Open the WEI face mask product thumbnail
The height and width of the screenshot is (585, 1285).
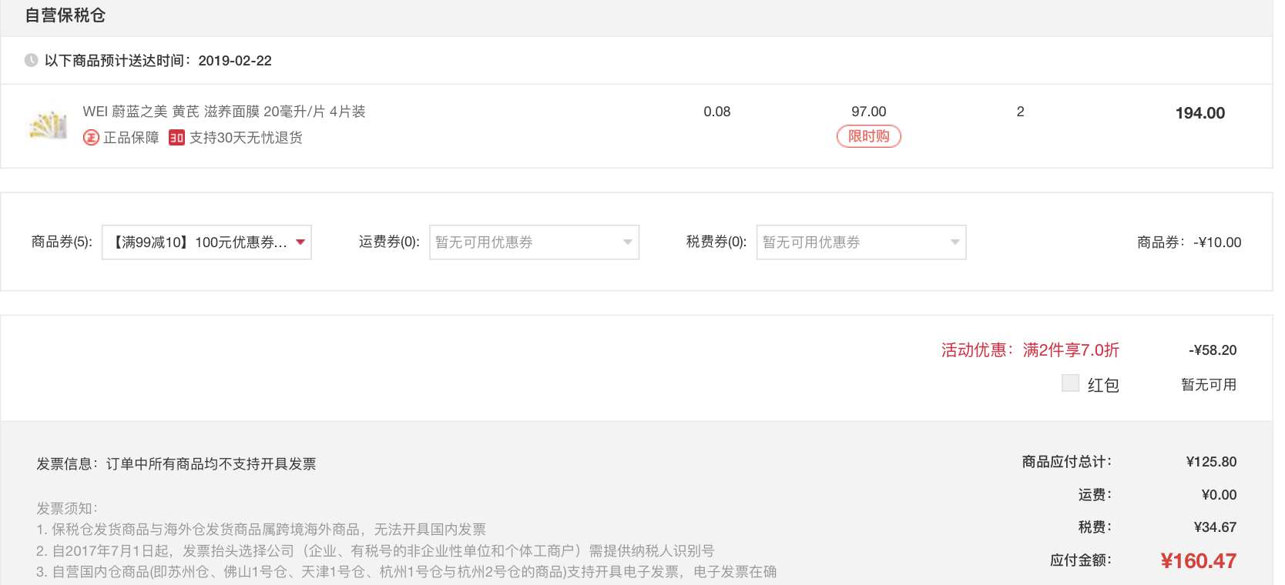click(48, 125)
